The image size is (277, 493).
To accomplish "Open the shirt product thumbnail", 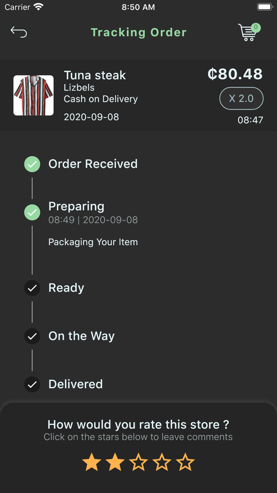I will [33, 95].
